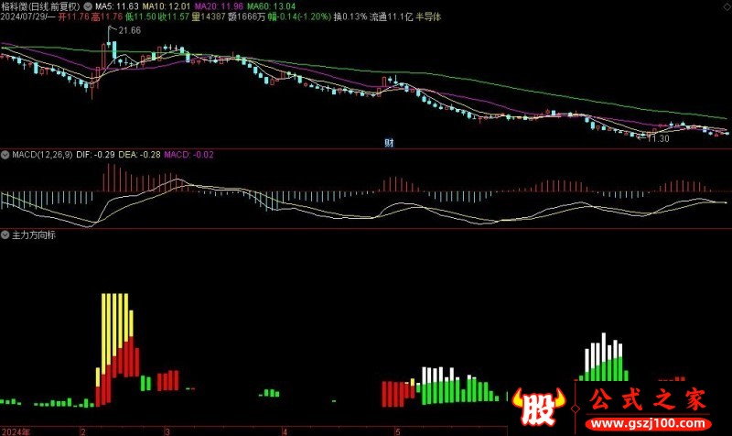Click the 低11.50 low price value

(140, 16)
